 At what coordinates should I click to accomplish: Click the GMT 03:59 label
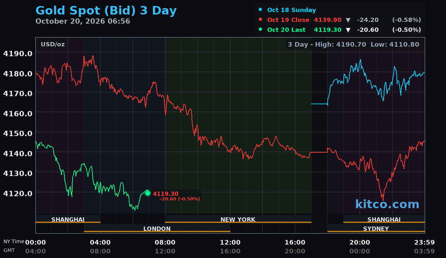click(424, 251)
